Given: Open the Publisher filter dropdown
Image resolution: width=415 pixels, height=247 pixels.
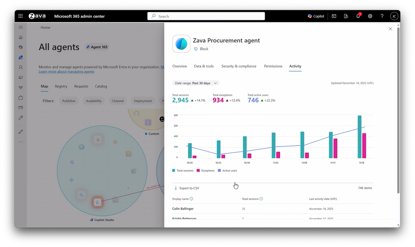Looking at the screenshot, I should click(x=69, y=101).
